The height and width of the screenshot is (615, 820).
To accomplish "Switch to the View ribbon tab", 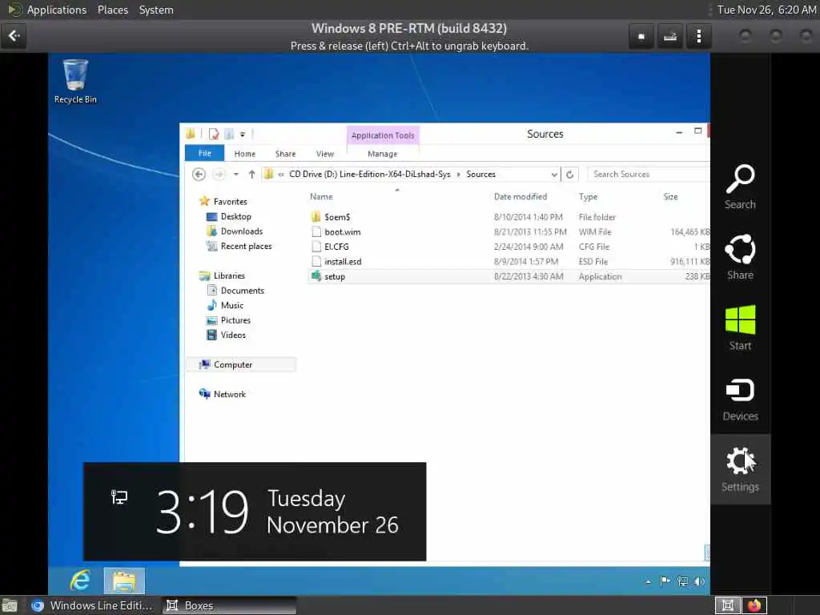I will point(325,154).
